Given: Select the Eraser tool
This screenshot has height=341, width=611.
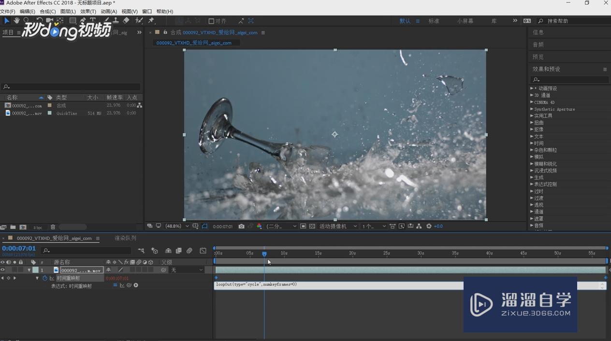Looking at the screenshot, I should pos(126,21).
